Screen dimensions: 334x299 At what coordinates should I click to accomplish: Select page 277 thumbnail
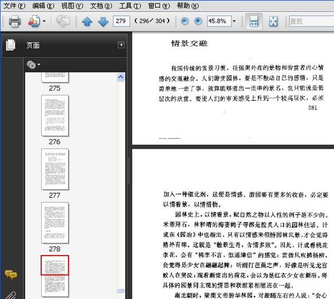coord(55,169)
